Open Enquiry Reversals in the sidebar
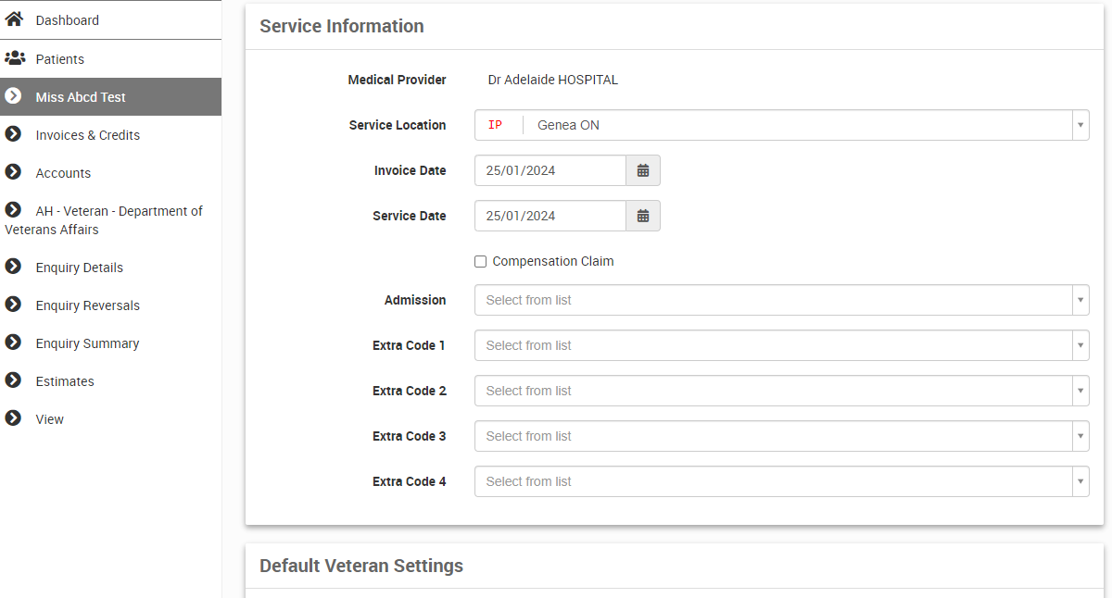Viewport: 1112px width, 598px height. coord(87,305)
